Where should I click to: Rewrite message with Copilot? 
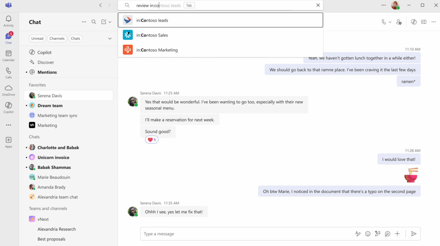tap(378, 234)
